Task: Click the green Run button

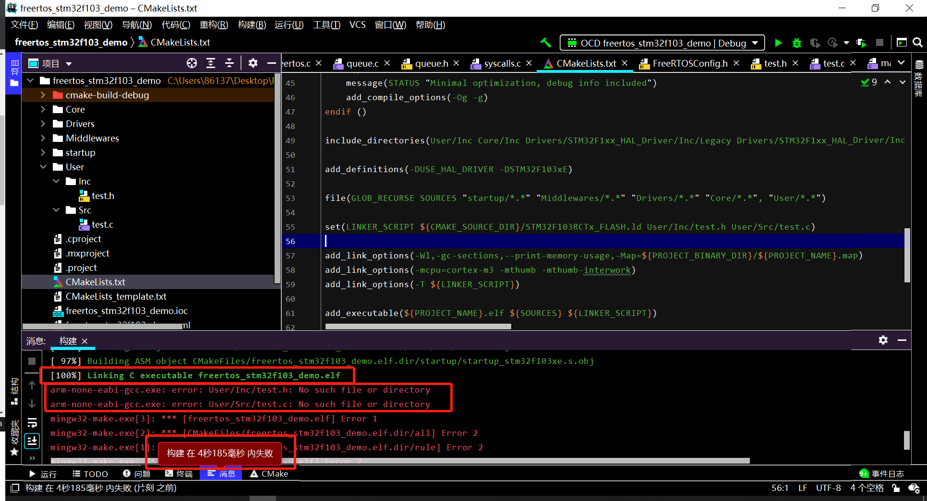Action: 778,43
